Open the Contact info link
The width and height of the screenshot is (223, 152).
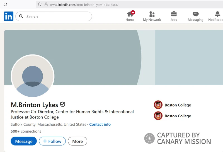click(x=100, y=124)
